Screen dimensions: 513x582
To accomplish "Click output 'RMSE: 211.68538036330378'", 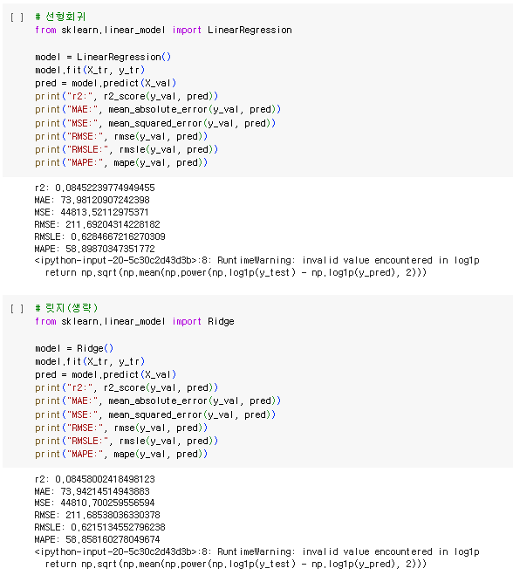I will (97, 515).
